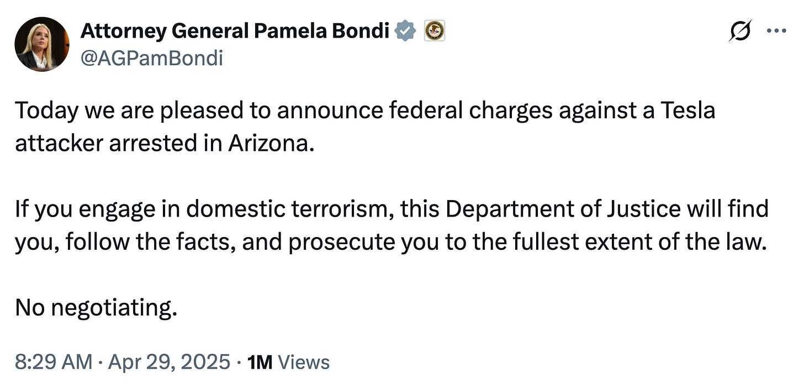Click the "Views" label beside the count

tap(304, 362)
